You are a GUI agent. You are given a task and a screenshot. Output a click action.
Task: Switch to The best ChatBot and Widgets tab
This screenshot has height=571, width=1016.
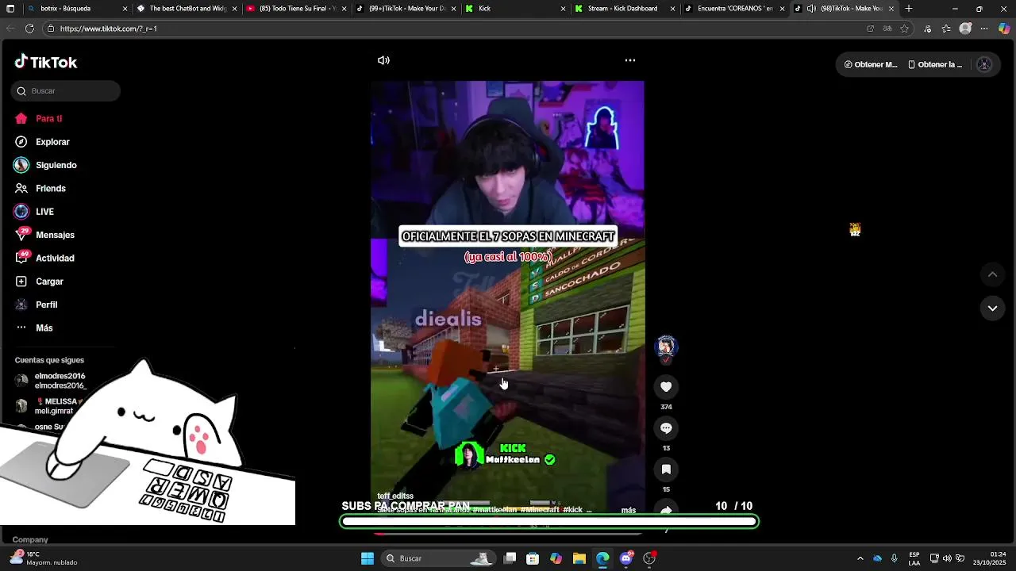point(187,9)
